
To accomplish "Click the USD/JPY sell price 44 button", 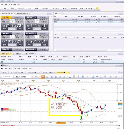I will pyautogui.click(x=31, y=26).
